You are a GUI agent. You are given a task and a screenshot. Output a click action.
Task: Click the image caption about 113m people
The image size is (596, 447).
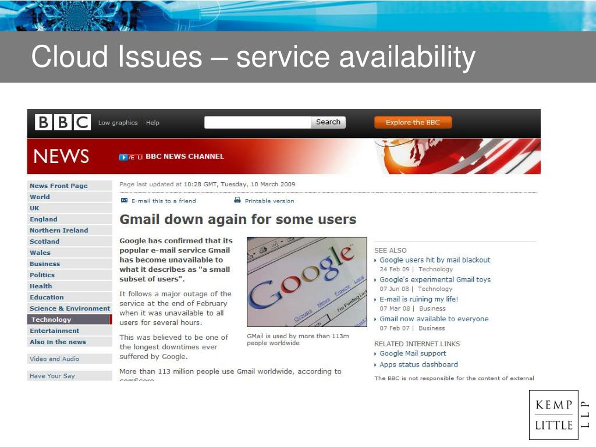297,339
